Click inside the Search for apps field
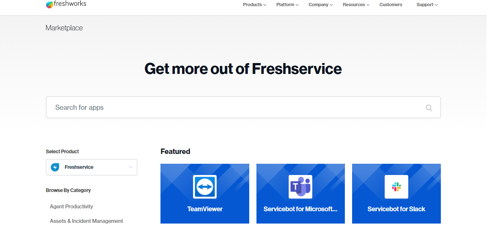Screen dimensions: 497x225 coord(217,107)
